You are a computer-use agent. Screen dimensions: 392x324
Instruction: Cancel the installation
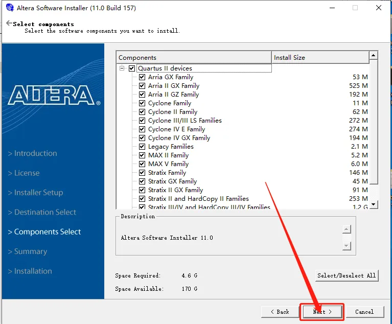coord(364,312)
